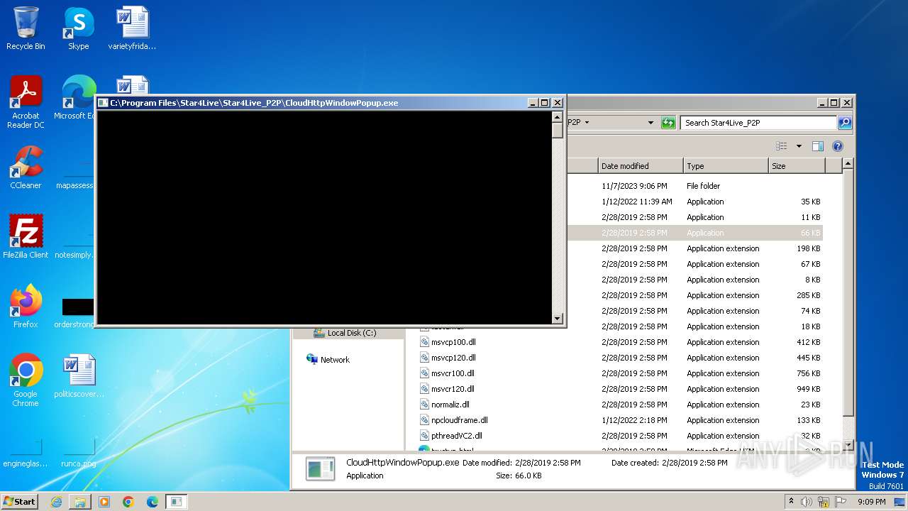Click the Start button
This screenshot has height=511, width=908.
point(19,502)
